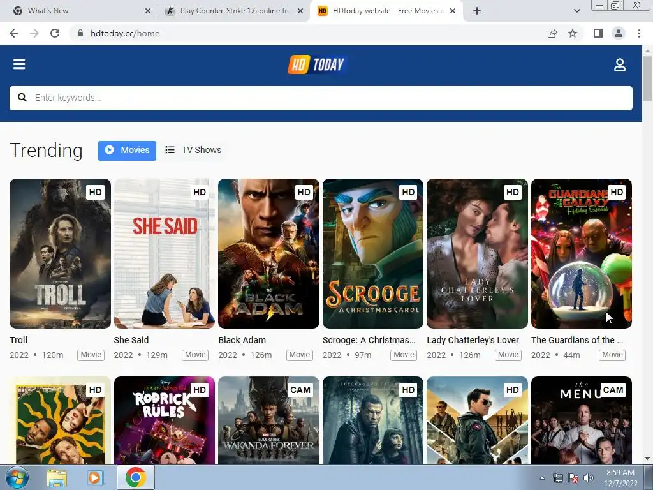
Task: Open File Explorer from the taskbar
Action: pos(57,477)
